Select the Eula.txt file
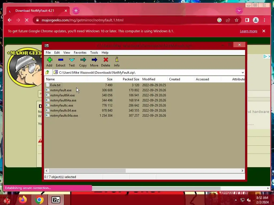 click(55, 85)
